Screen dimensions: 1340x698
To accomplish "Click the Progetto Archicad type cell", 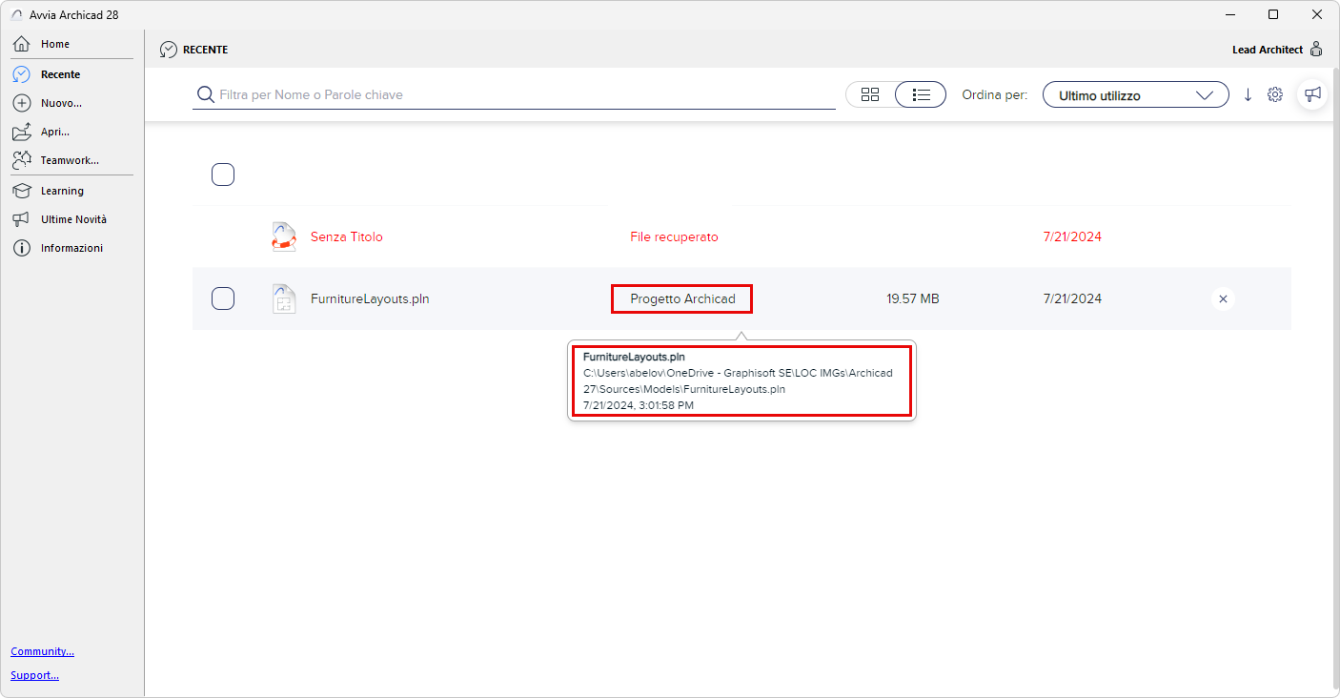I will [x=682, y=298].
